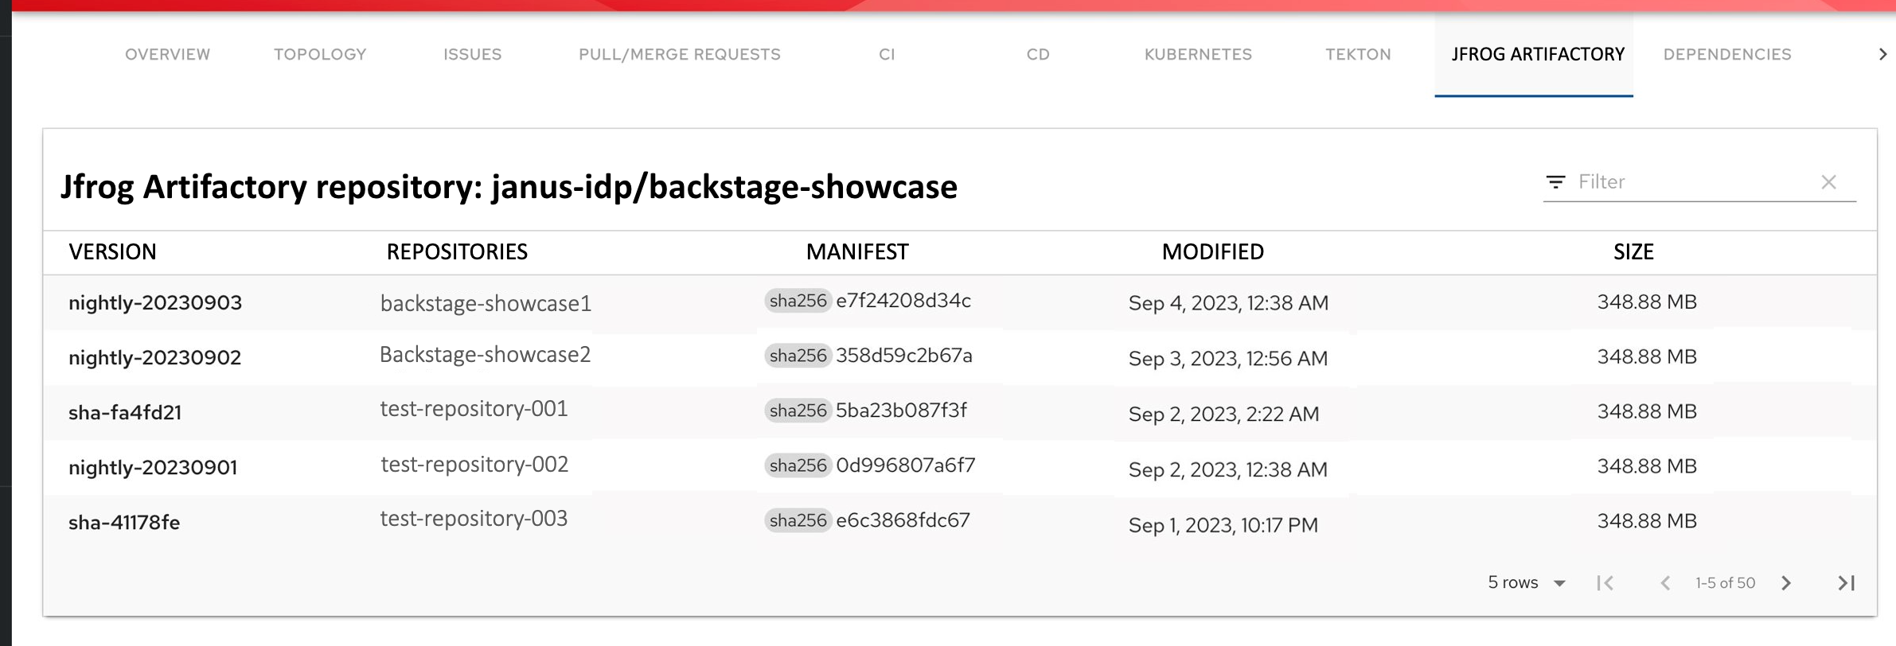Sort by the Version column header

pyautogui.click(x=112, y=252)
